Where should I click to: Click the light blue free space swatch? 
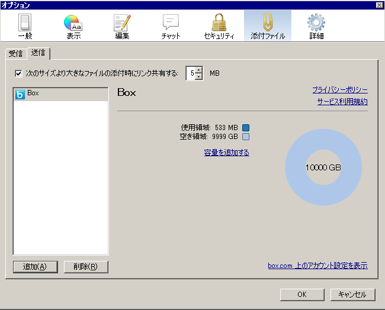[246, 137]
